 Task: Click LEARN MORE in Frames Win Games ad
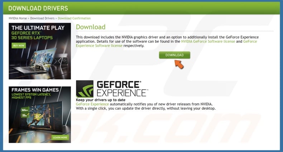tap(60, 137)
